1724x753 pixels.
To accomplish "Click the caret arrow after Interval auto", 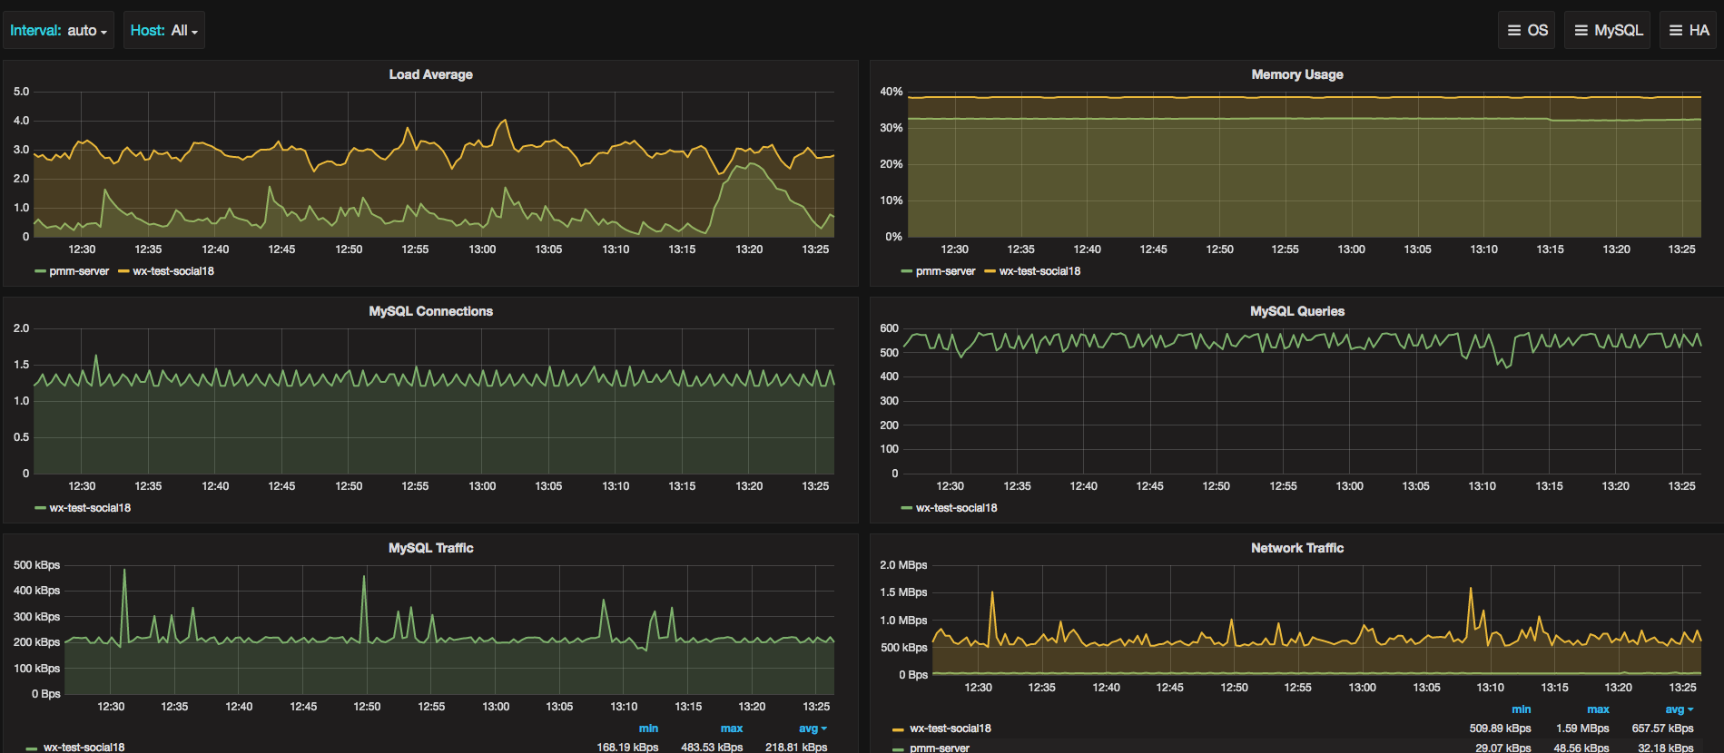I will click(104, 33).
